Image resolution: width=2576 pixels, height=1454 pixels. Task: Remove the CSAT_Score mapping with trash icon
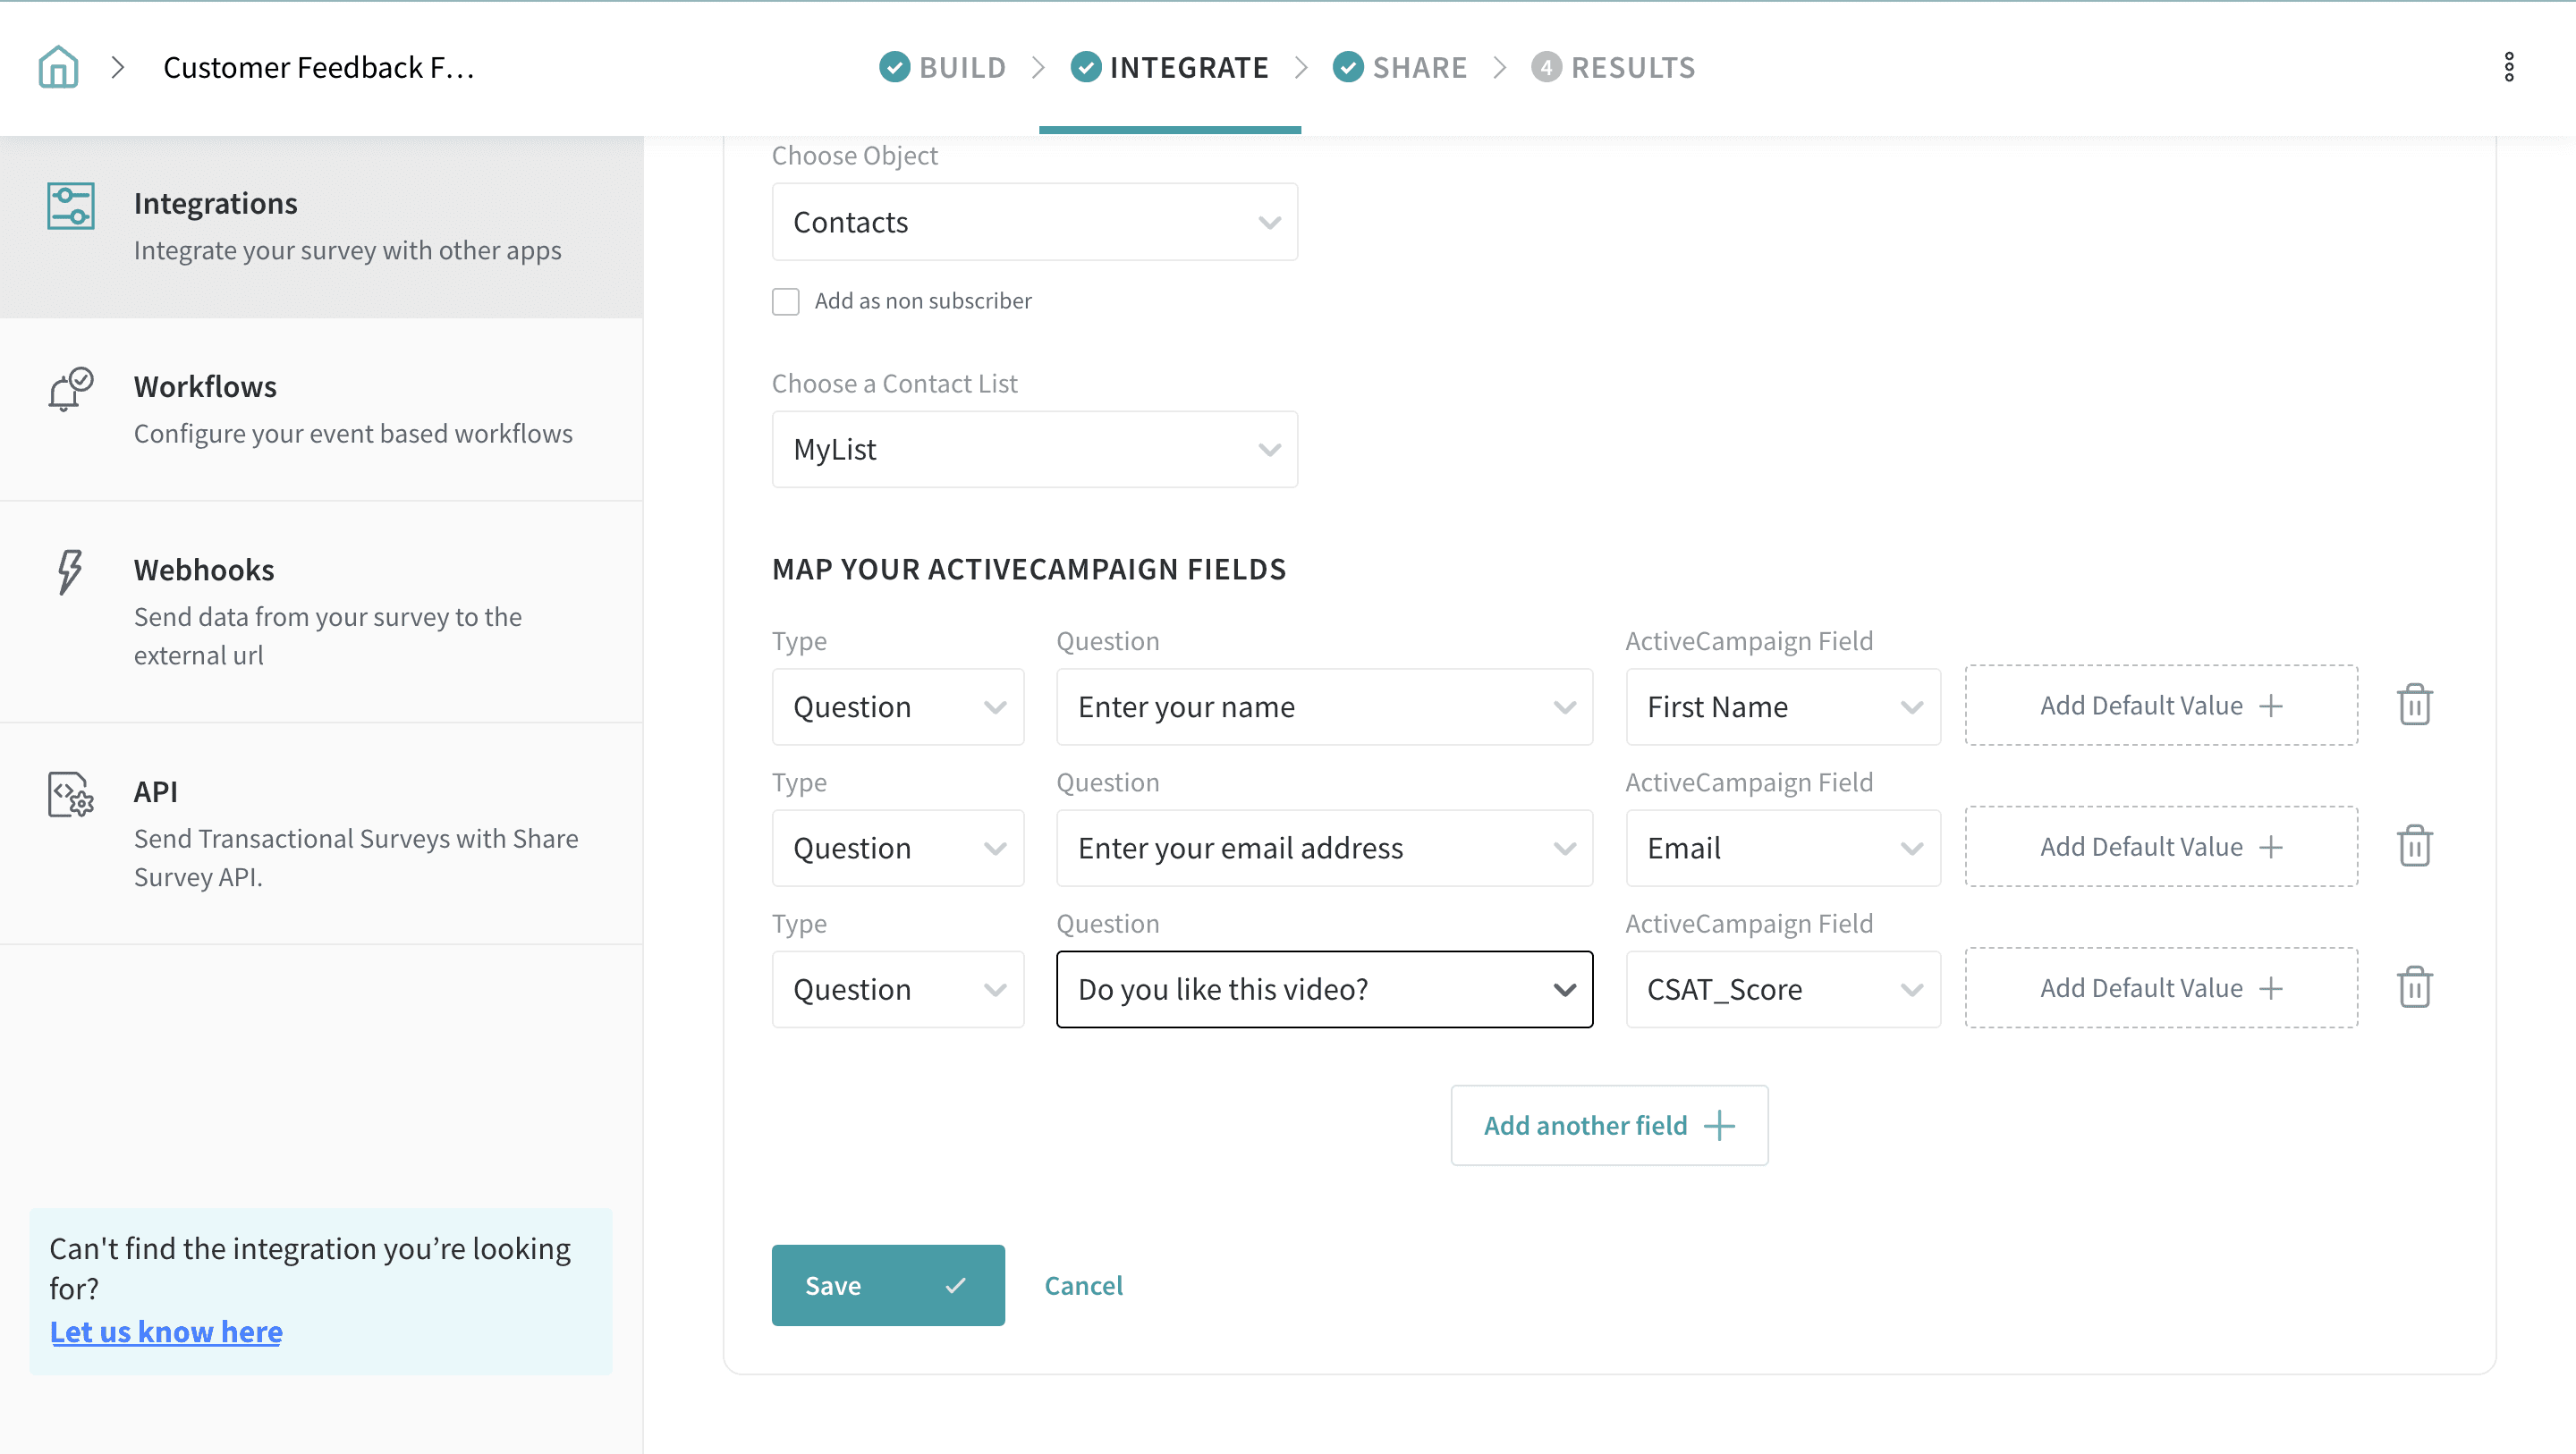[x=2414, y=987]
